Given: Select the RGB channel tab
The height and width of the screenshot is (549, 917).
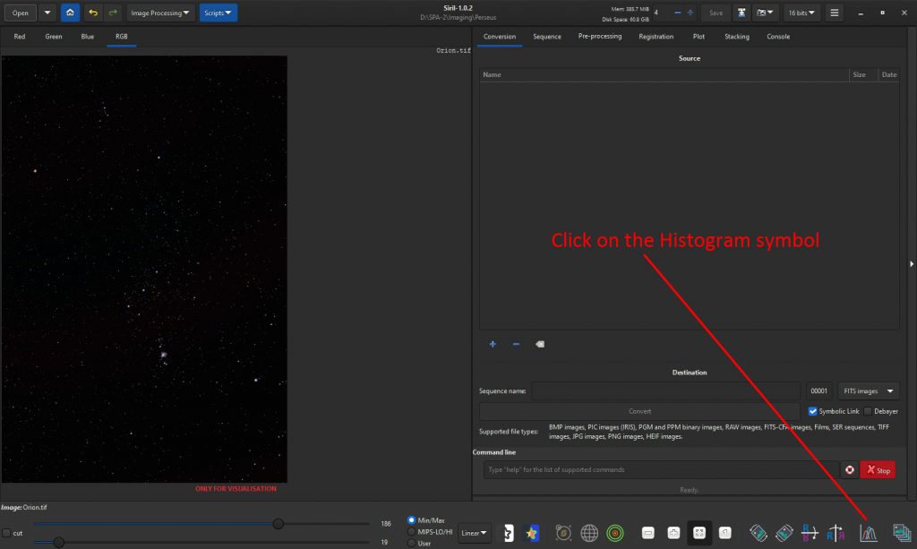Looking at the screenshot, I should pyautogui.click(x=121, y=36).
